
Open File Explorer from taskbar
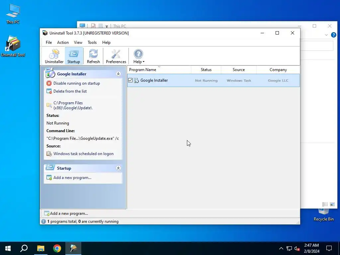click(x=41, y=248)
